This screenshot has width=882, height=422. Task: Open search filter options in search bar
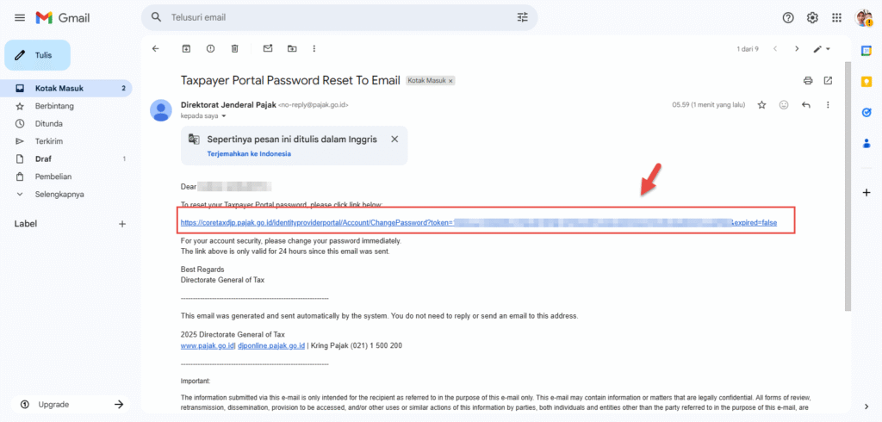tap(523, 17)
